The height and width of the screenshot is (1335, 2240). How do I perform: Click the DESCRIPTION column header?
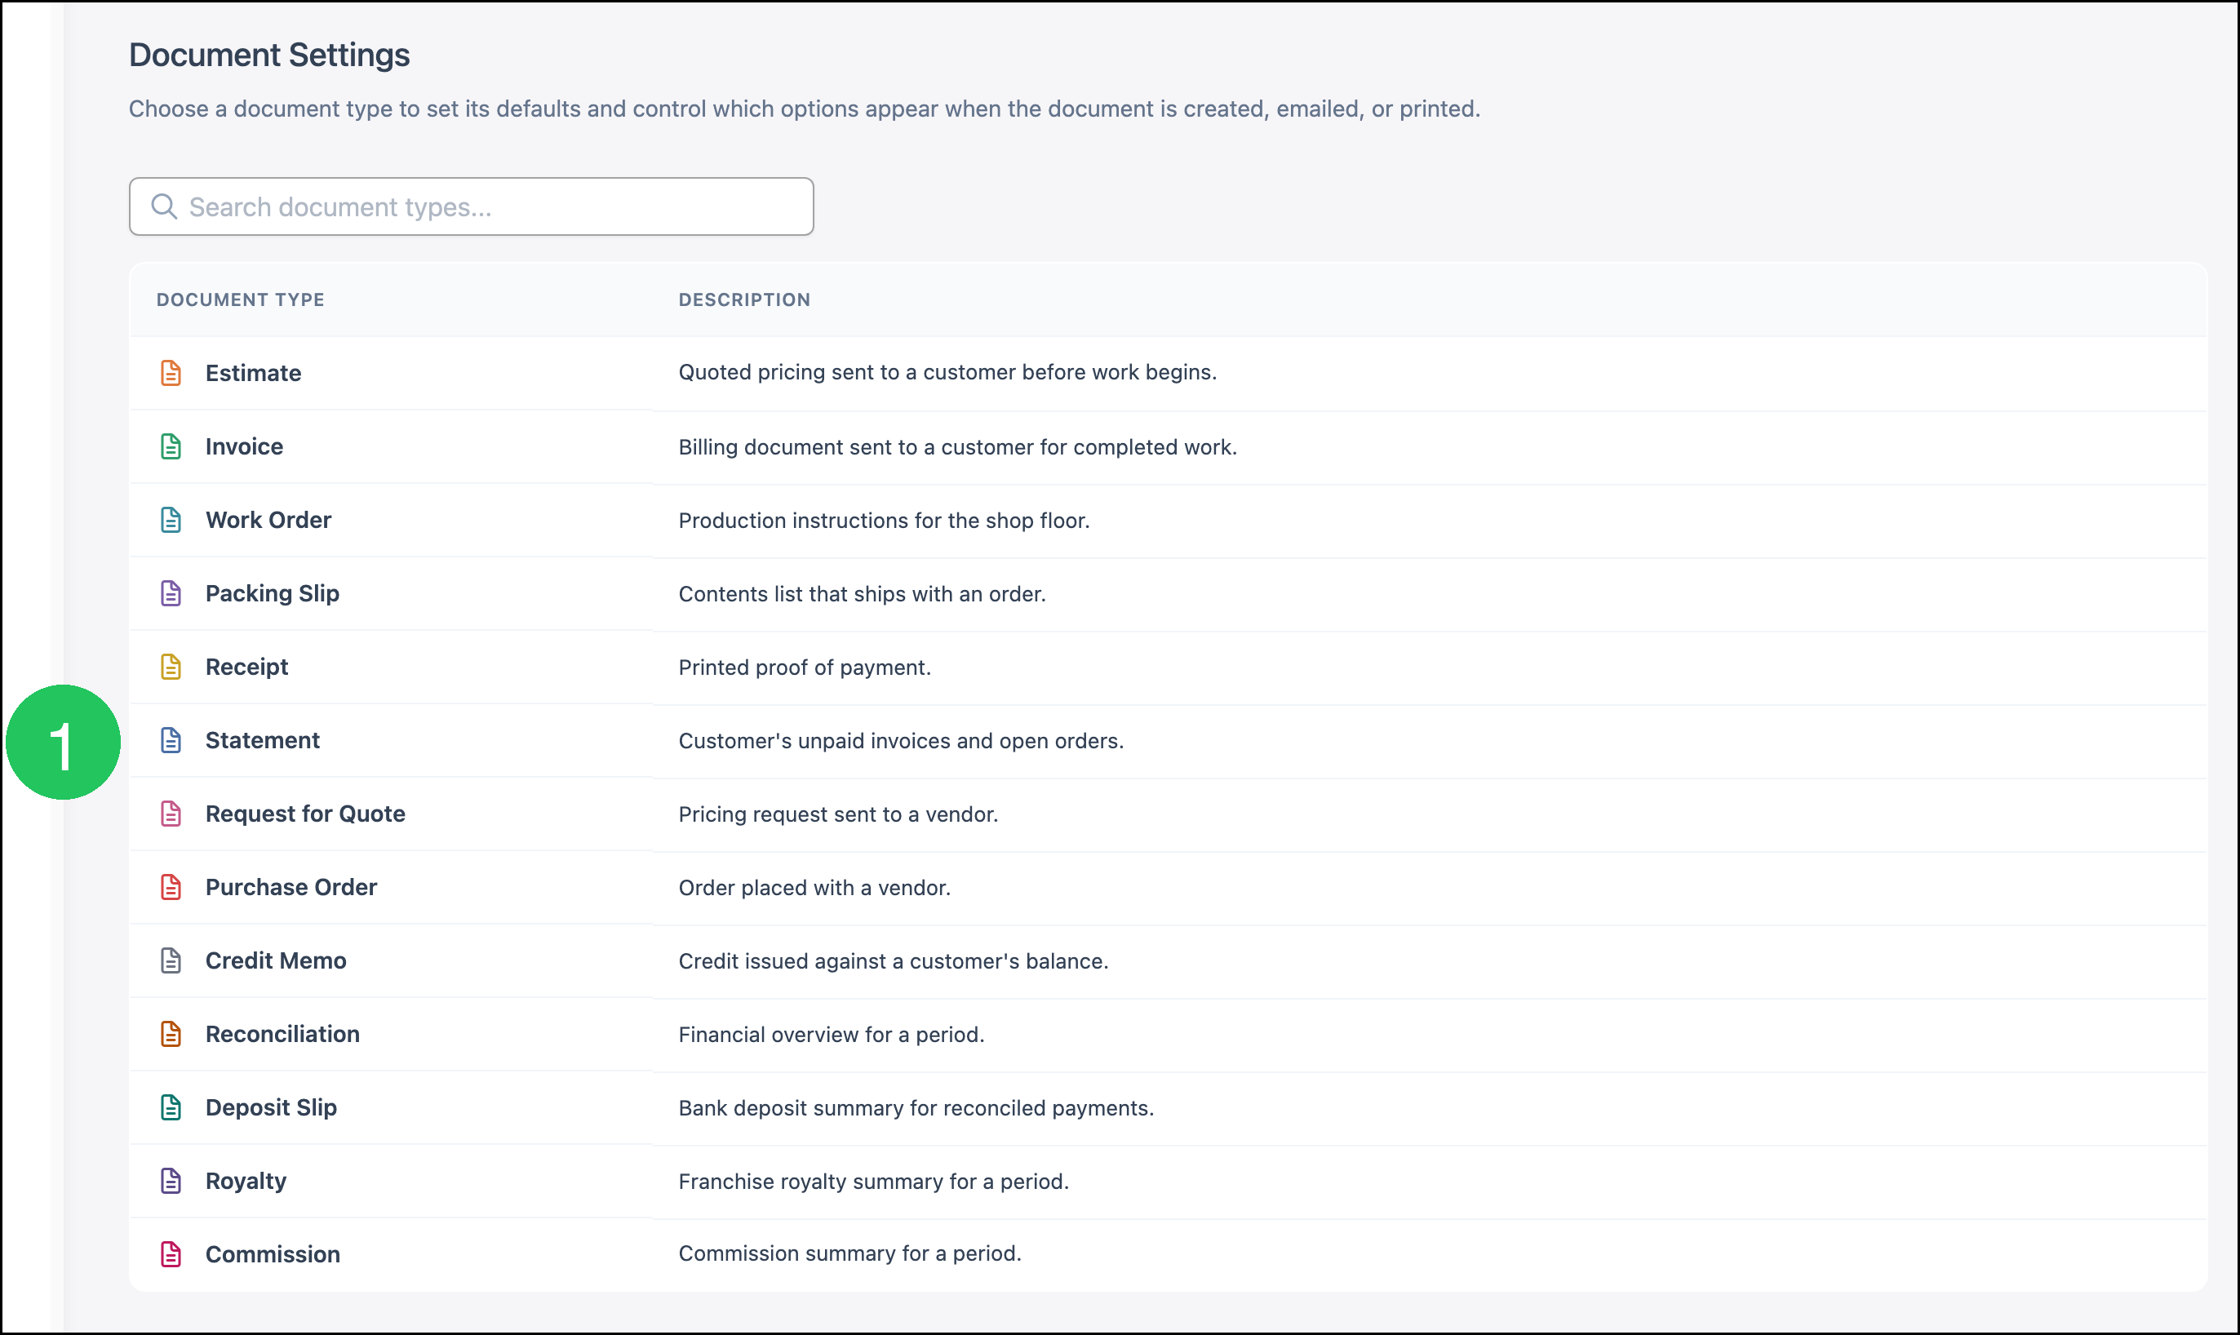[x=744, y=299]
